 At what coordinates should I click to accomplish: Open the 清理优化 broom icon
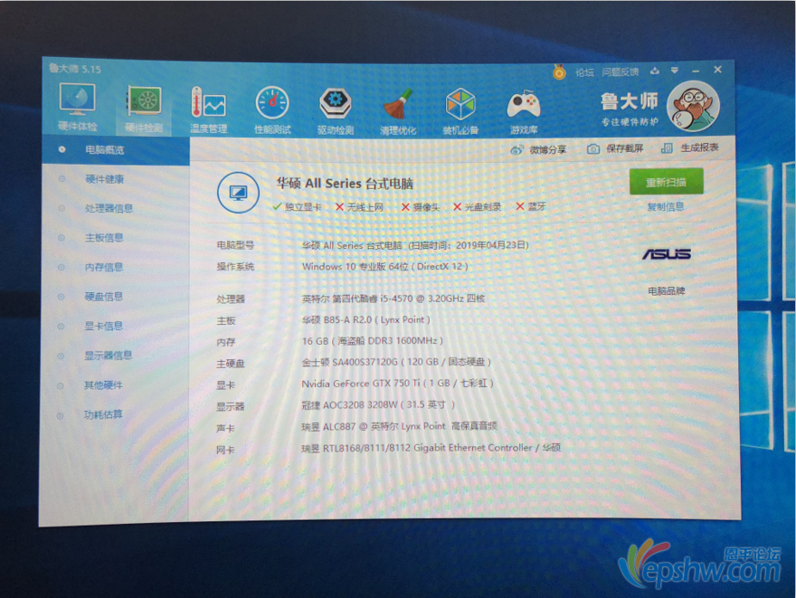click(398, 111)
